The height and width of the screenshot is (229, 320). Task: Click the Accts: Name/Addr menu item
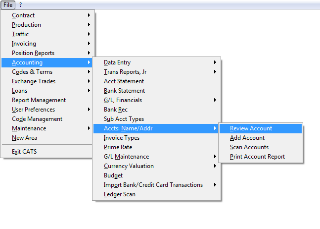click(156, 128)
